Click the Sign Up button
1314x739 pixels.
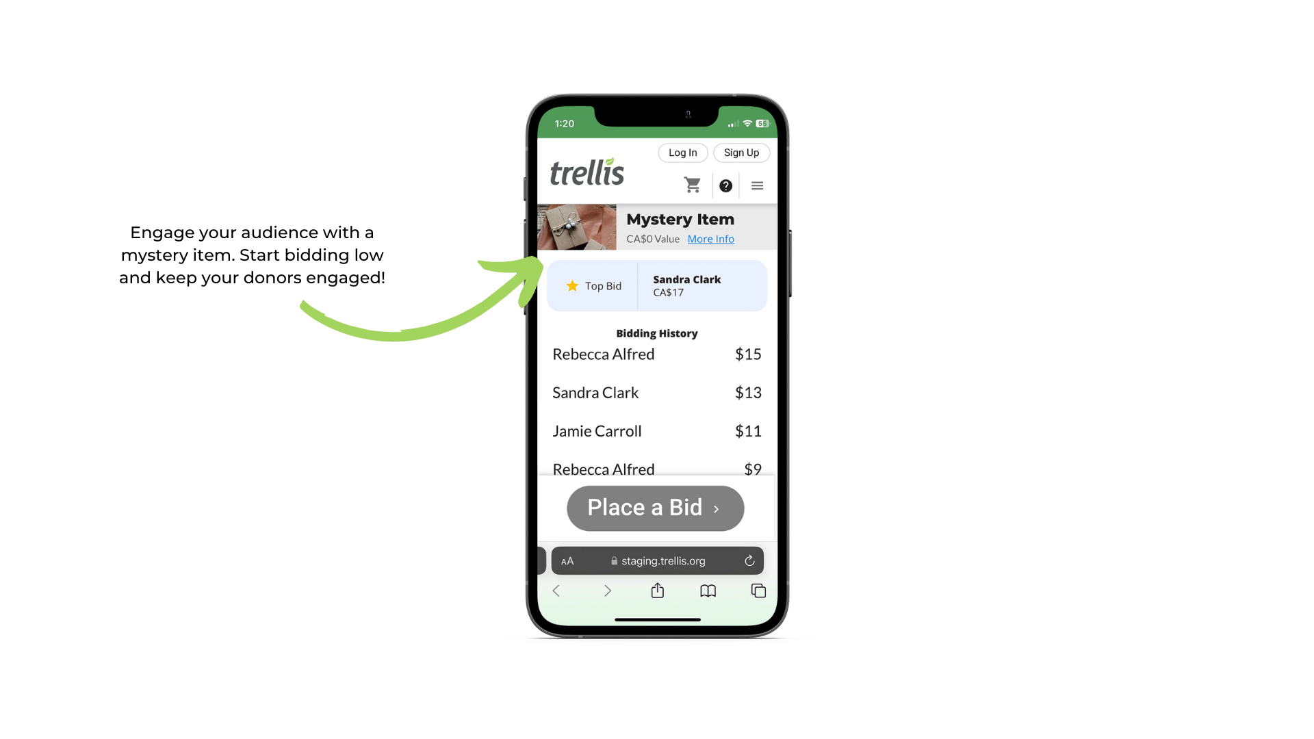click(x=741, y=153)
